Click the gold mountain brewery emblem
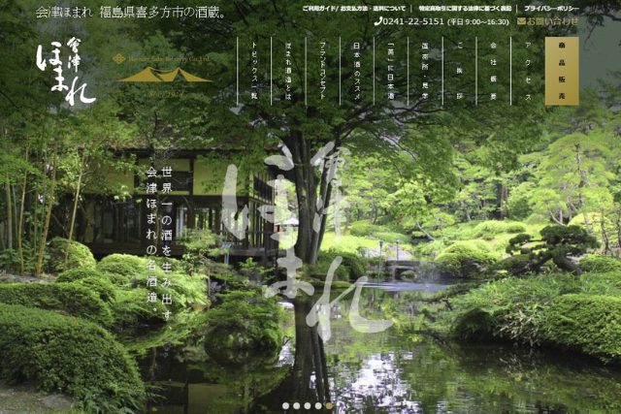Image resolution: width=621 pixels, height=414 pixels. 163,73
